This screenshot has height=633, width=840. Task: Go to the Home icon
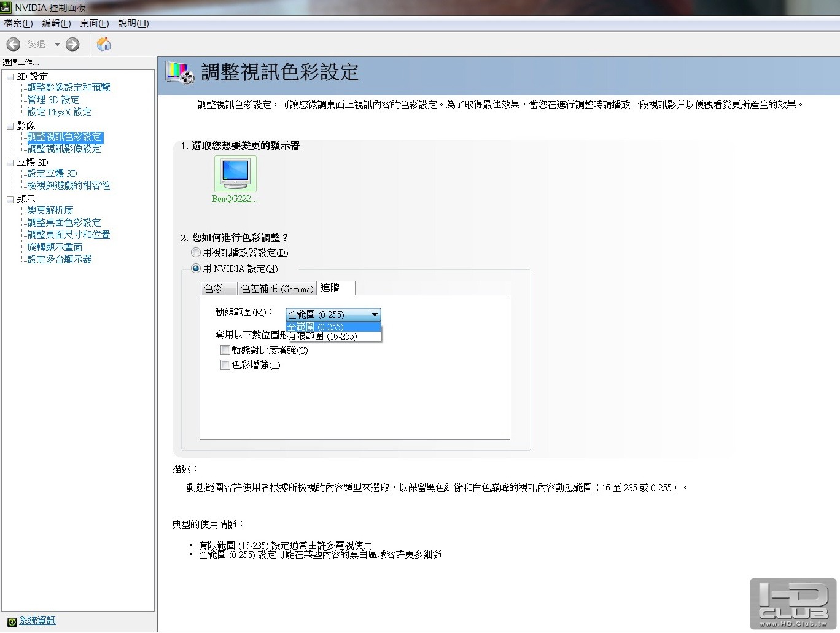(104, 44)
